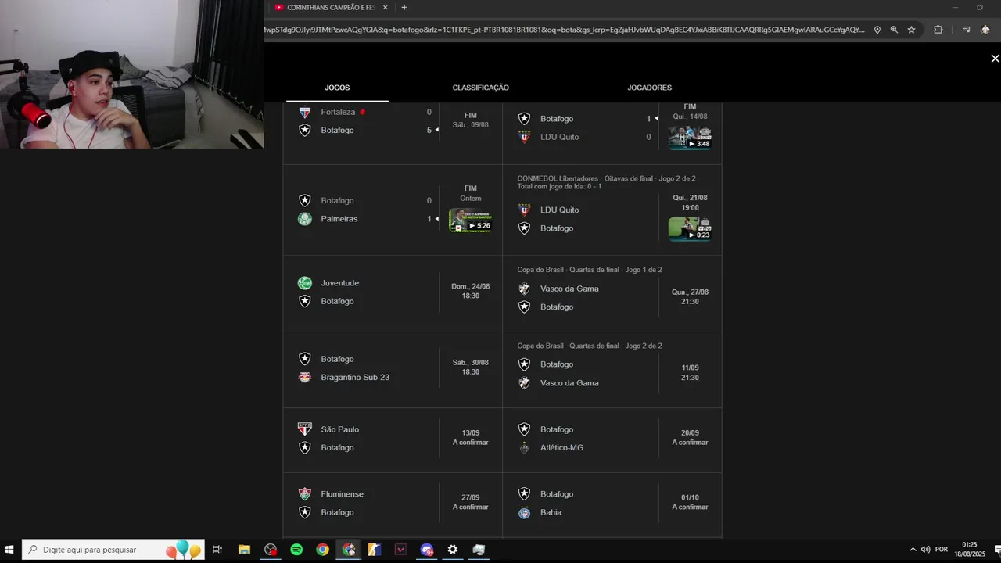Viewport: 1001px width, 563px height.
Task: Open OBS Studio from the taskbar
Action: tap(271, 550)
